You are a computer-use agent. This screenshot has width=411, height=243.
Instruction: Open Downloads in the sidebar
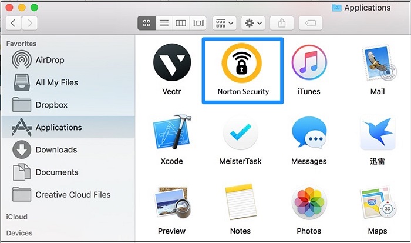tap(68, 149)
